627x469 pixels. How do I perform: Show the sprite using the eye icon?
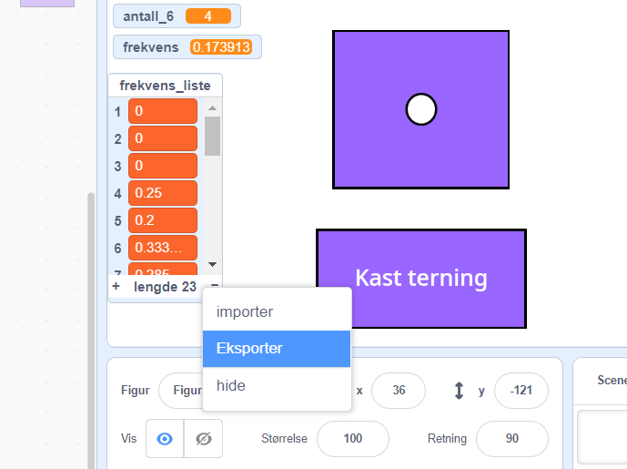(165, 438)
